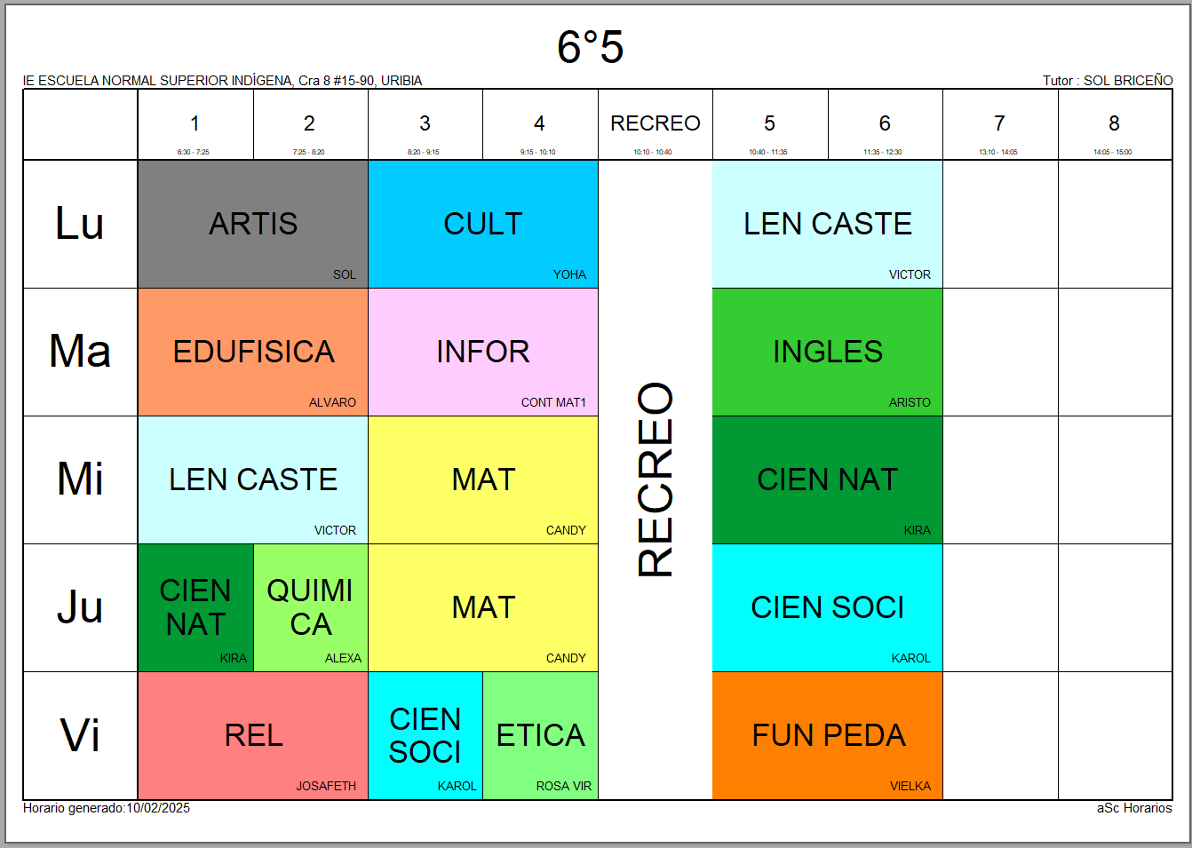Click the ARTIS class block on Monday
This screenshot has width=1192, height=848.
[253, 224]
